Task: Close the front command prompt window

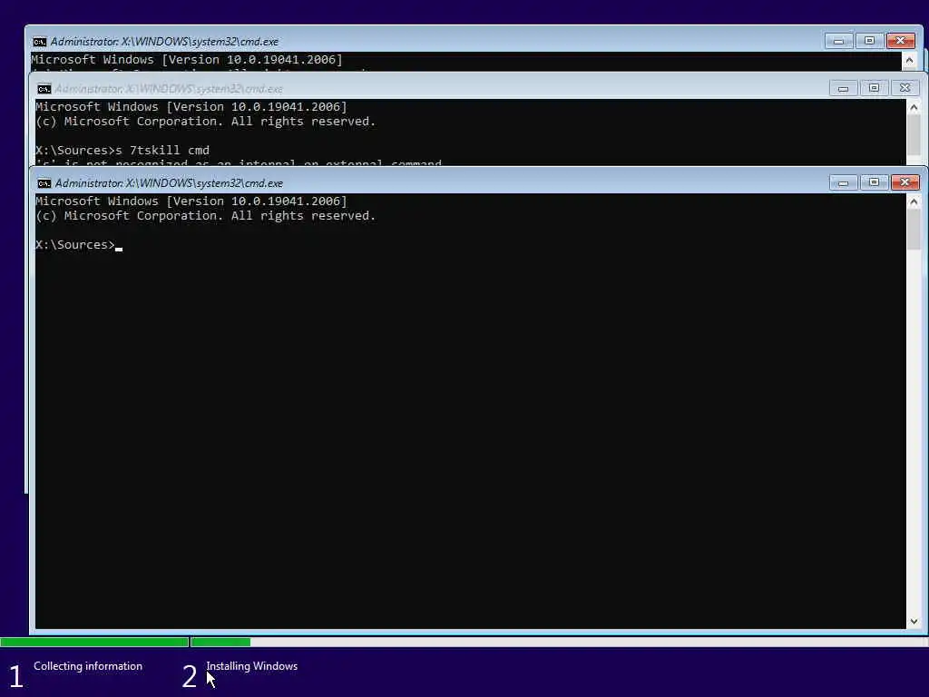Action: coord(905,182)
